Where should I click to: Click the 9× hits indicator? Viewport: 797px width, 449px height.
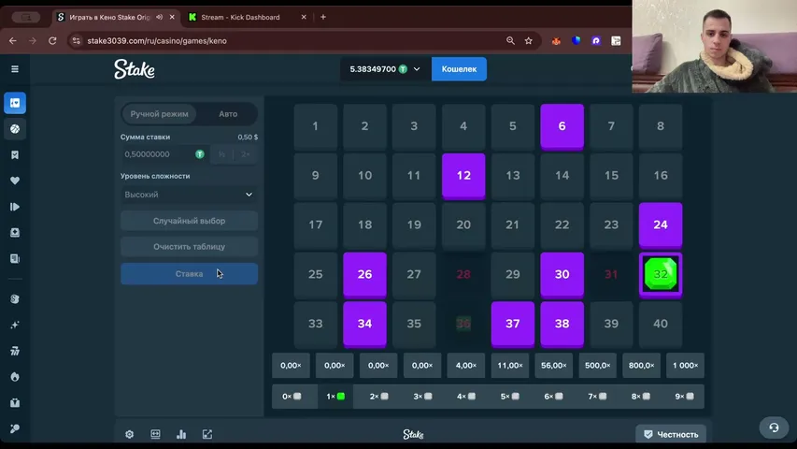coord(685,396)
